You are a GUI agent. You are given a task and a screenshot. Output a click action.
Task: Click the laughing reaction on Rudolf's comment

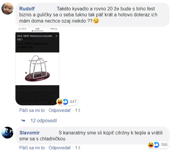(x=60, y=101)
